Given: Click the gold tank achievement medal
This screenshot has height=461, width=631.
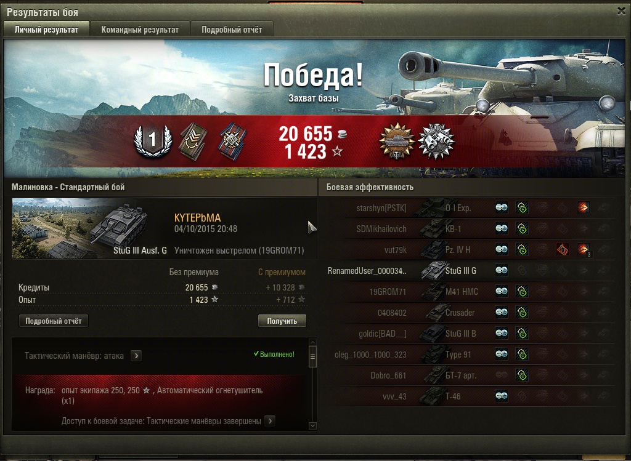Looking at the screenshot, I should (x=397, y=141).
